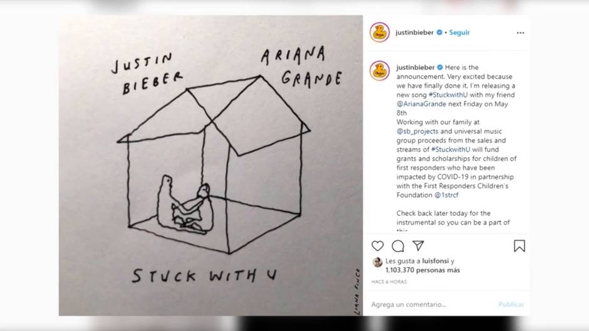Open the three-dot more options menu
The image size is (589, 331).
click(520, 33)
